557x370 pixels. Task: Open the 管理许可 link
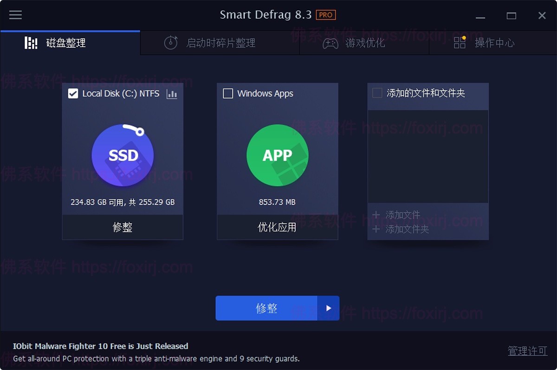pos(528,351)
